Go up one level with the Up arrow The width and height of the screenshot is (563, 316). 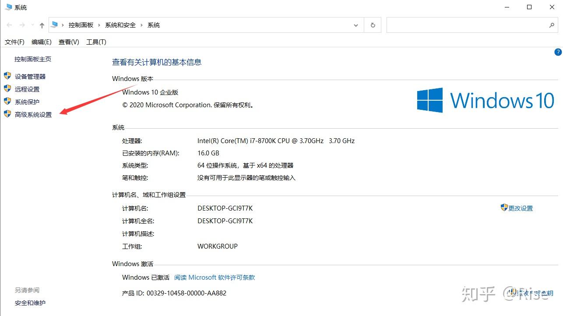[42, 25]
